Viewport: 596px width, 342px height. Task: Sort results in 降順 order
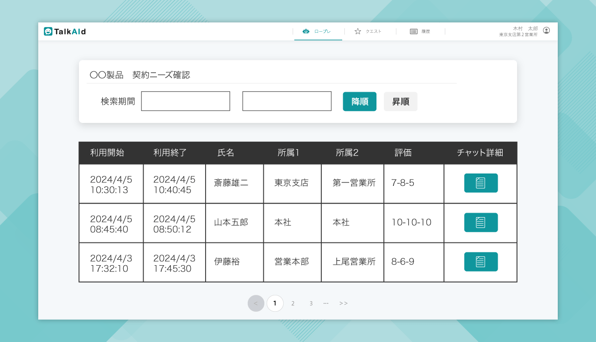click(360, 102)
